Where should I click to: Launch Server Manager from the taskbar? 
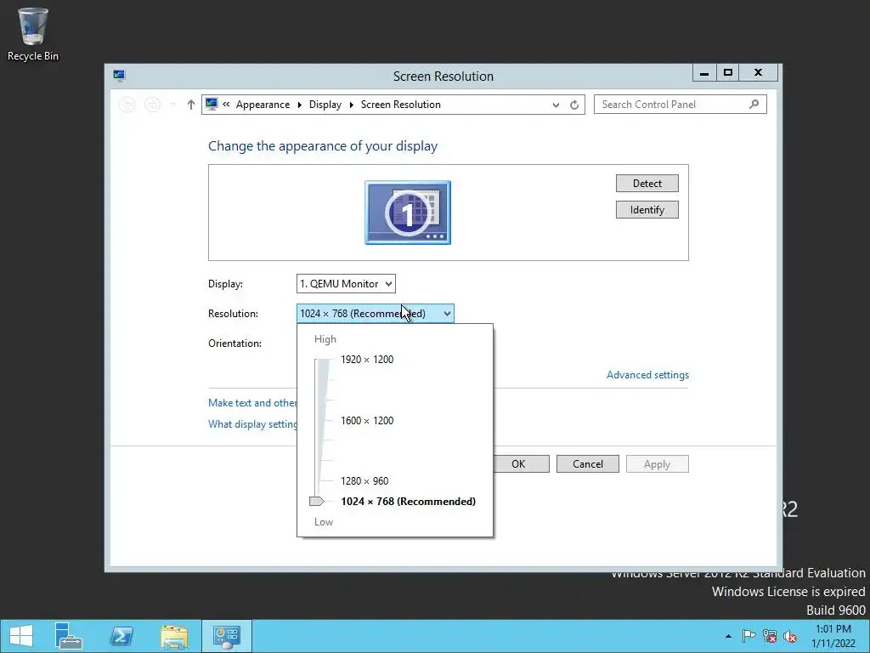pos(69,636)
